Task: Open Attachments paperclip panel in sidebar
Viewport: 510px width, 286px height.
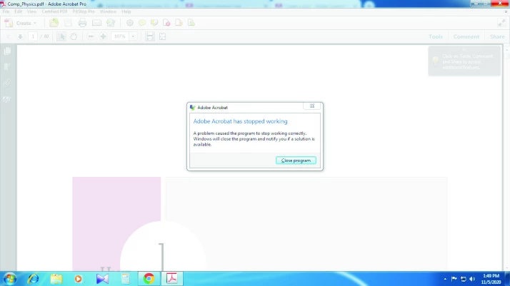Action: (7, 83)
